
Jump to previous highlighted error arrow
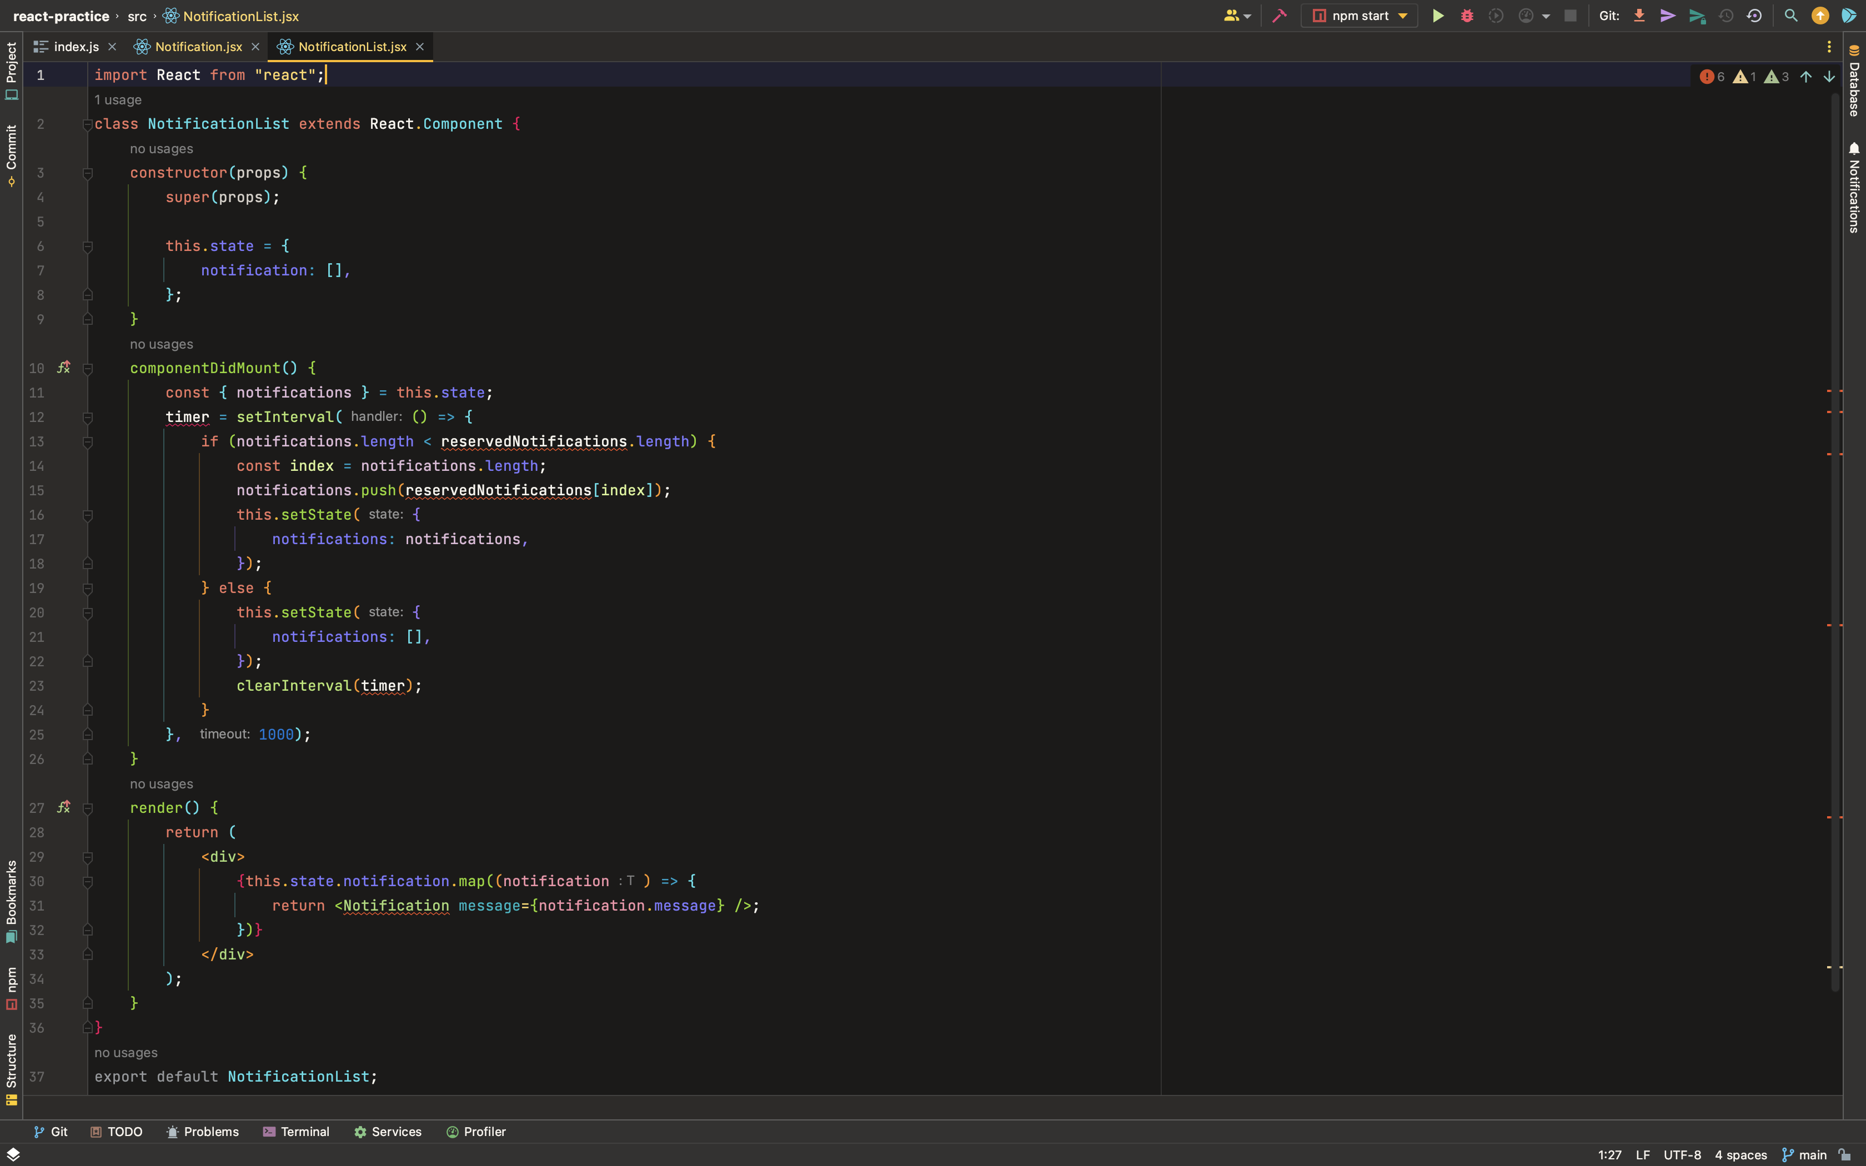coord(1806,77)
